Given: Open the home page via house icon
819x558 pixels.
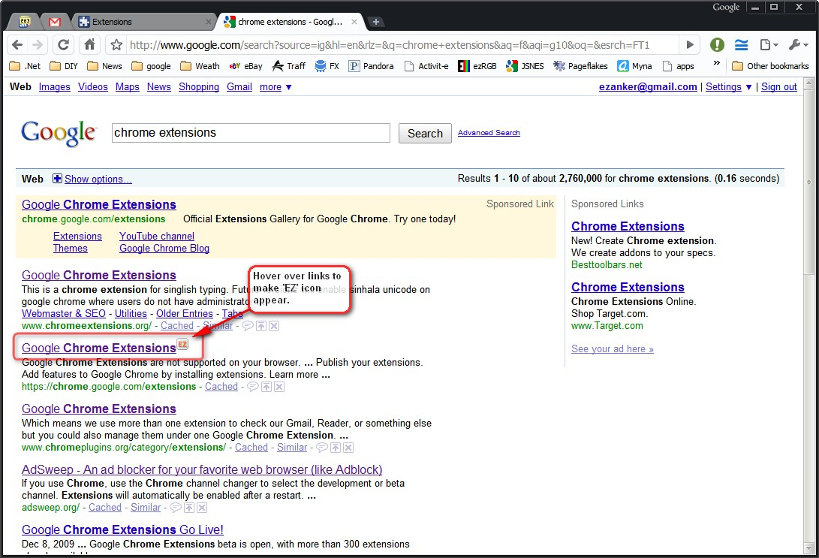Looking at the screenshot, I should coord(90,45).
